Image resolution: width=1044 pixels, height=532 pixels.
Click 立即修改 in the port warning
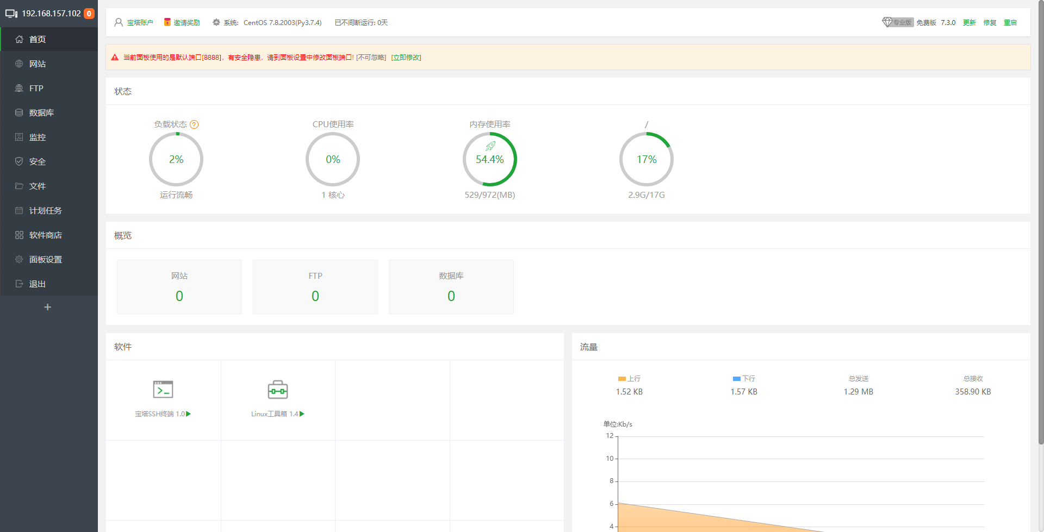tap(406, 58)
